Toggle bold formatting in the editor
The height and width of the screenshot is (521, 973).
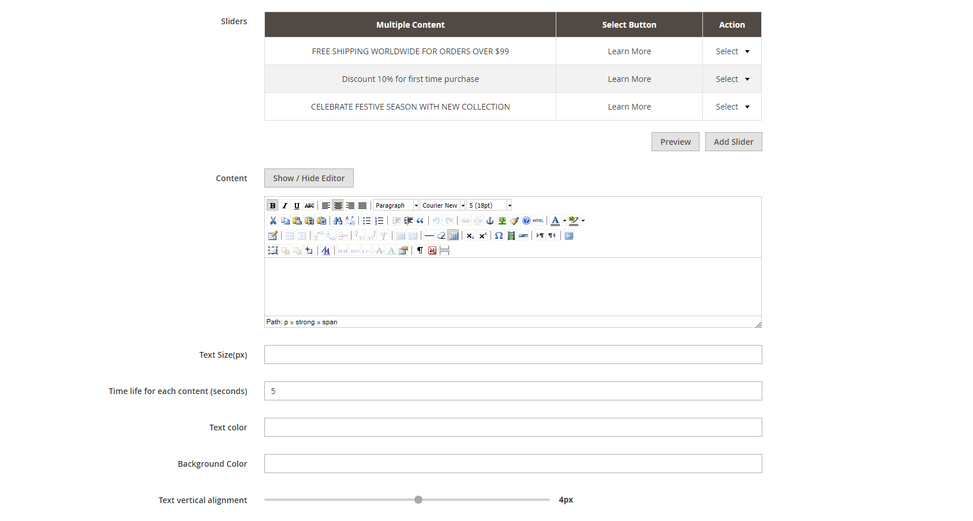(x=272, y=205)
